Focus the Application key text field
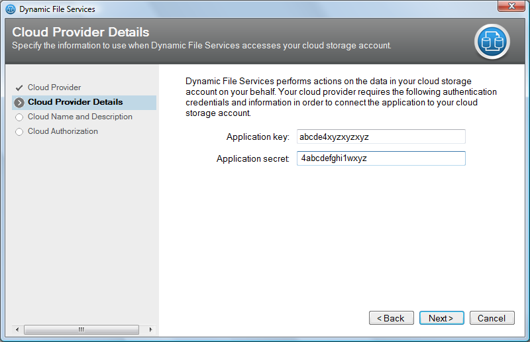This screenshot has height=342, width=530. click(x=381, y=137)
